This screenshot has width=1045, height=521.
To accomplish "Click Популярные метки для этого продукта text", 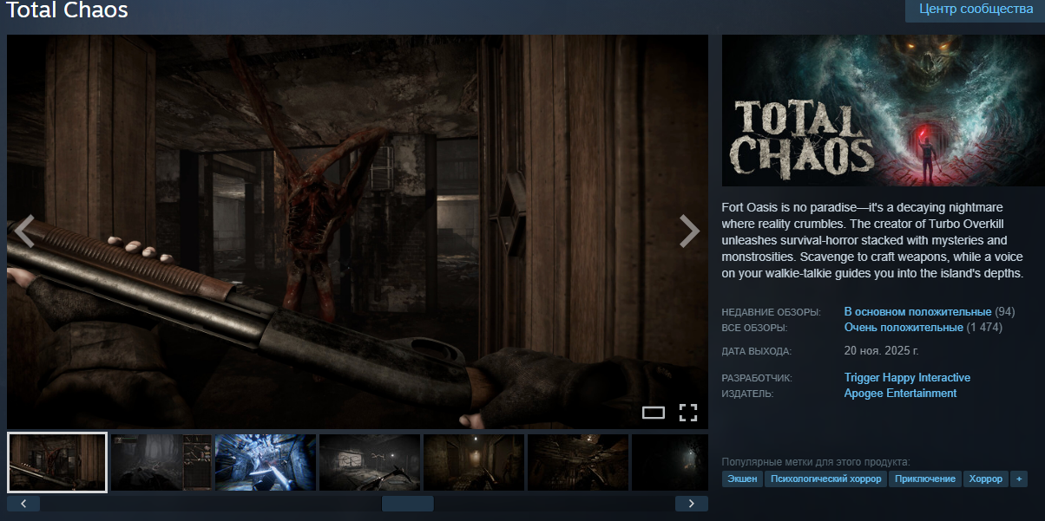I will click(x=816, y=462).
